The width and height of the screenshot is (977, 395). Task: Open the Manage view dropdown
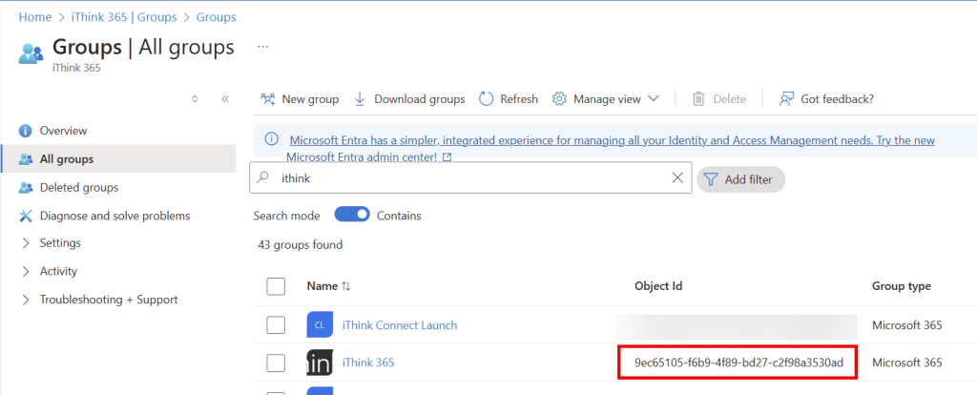(606, 99)
